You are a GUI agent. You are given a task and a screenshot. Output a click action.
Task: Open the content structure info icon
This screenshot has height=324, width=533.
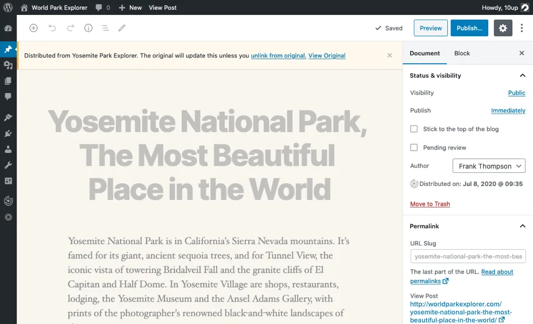pos(88,28)
